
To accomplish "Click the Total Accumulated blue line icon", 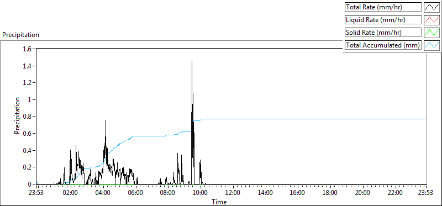I will (432, 45).
